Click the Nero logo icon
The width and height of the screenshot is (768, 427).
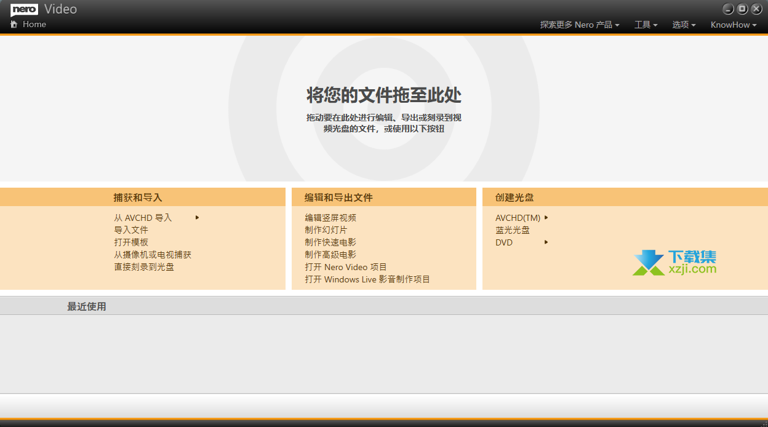[x=24, y=9]
